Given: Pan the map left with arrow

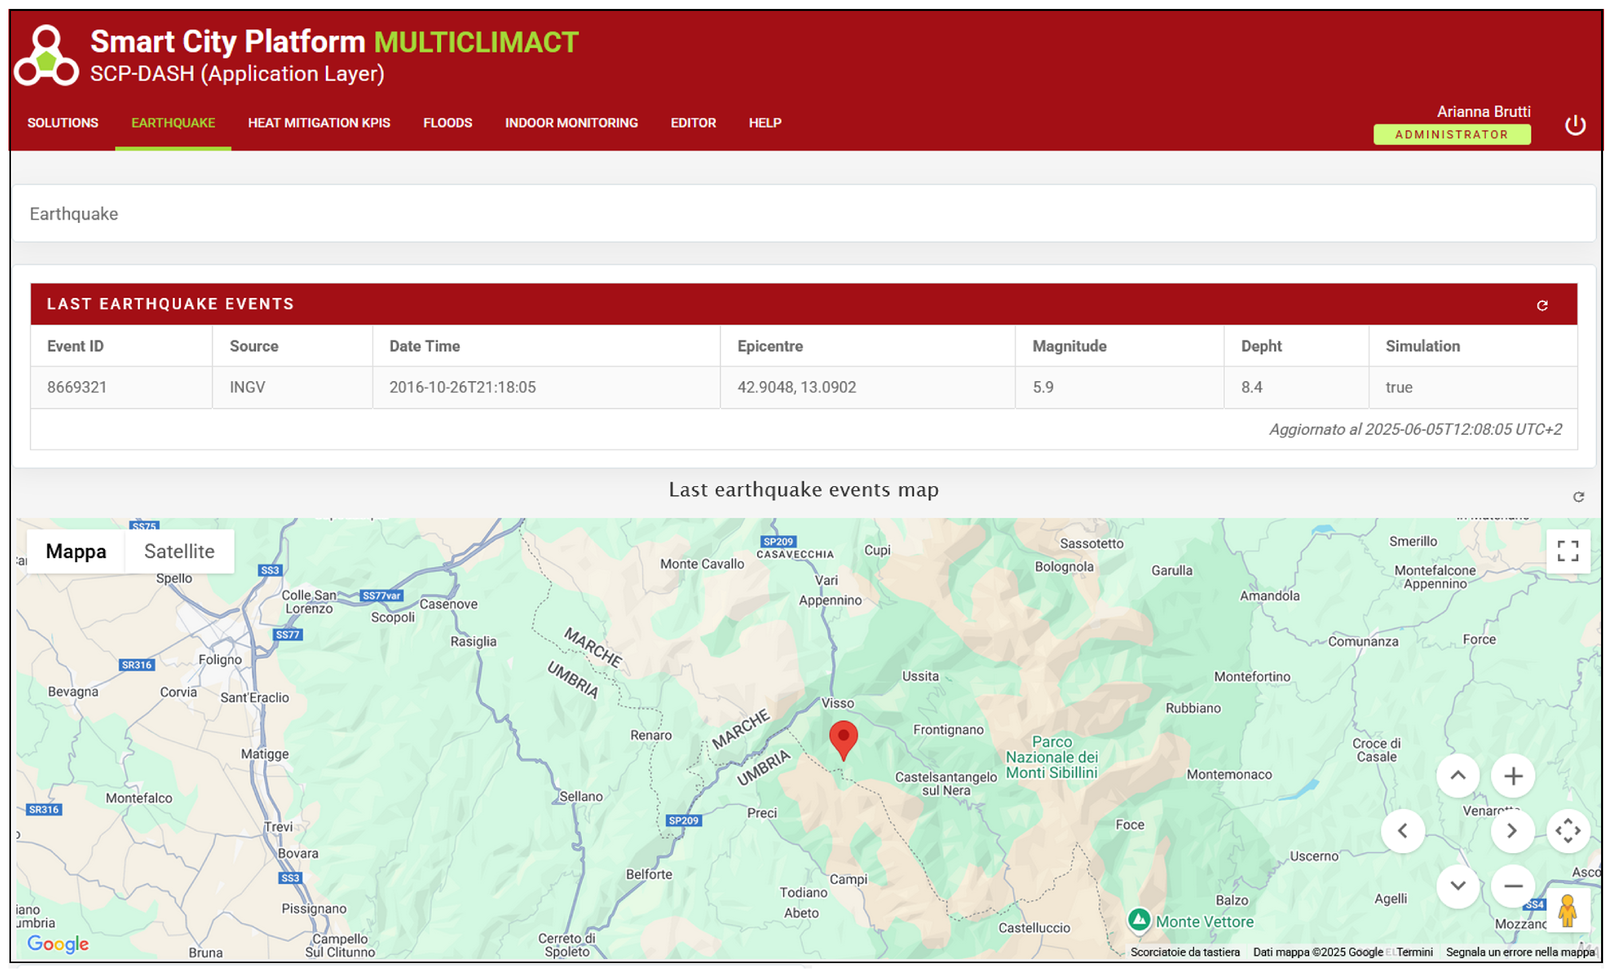Looking at the screenshot, I should tap(1403, 831).
